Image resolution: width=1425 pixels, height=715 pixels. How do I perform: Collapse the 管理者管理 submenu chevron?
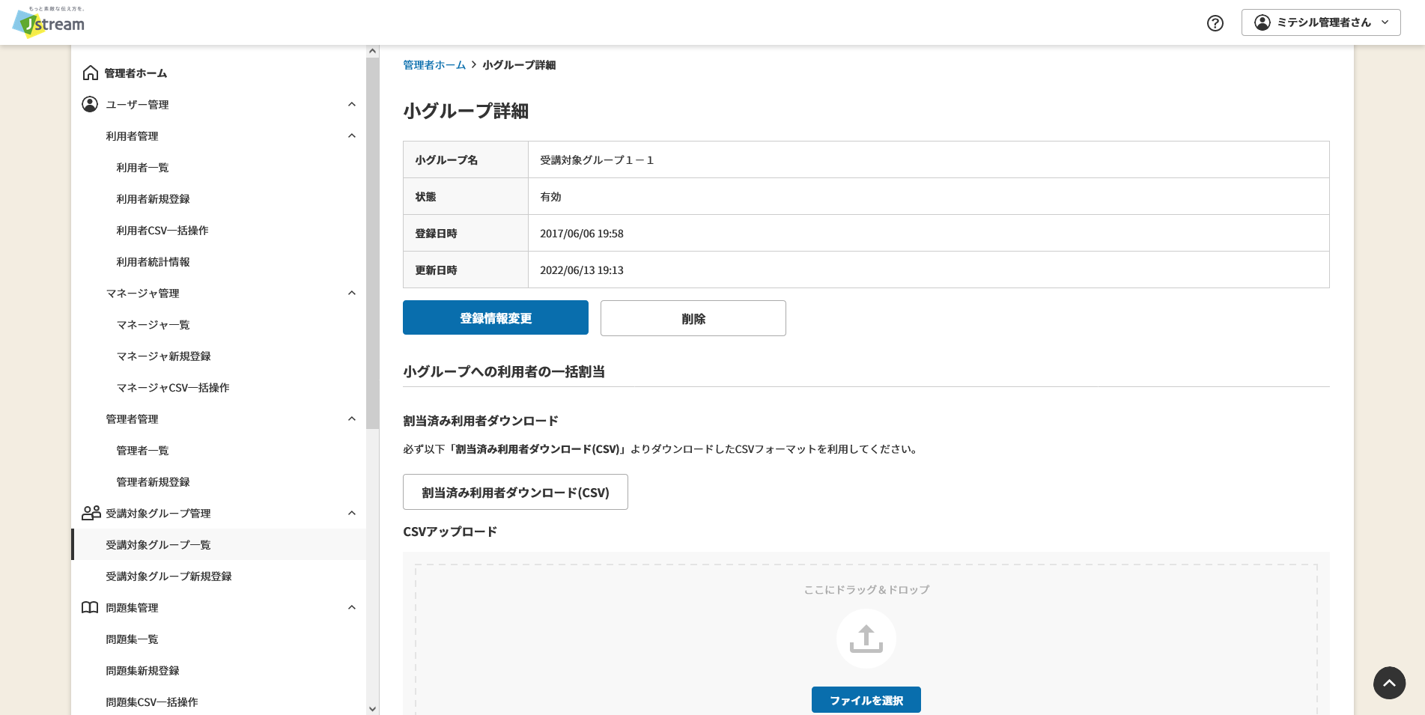(352, 419)
